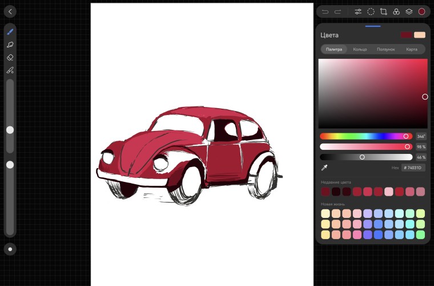Screen dimensions: 434x286
Task: Activate the dashed circle Selection tool
Action: pyautogui.click(x=371, y=11)
